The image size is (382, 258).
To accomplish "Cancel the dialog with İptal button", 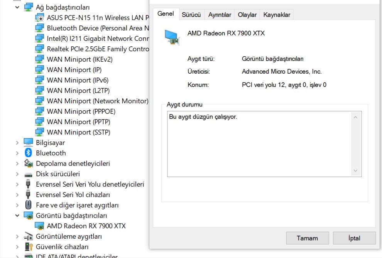I will pyautogui.click(x=354, y=238).
